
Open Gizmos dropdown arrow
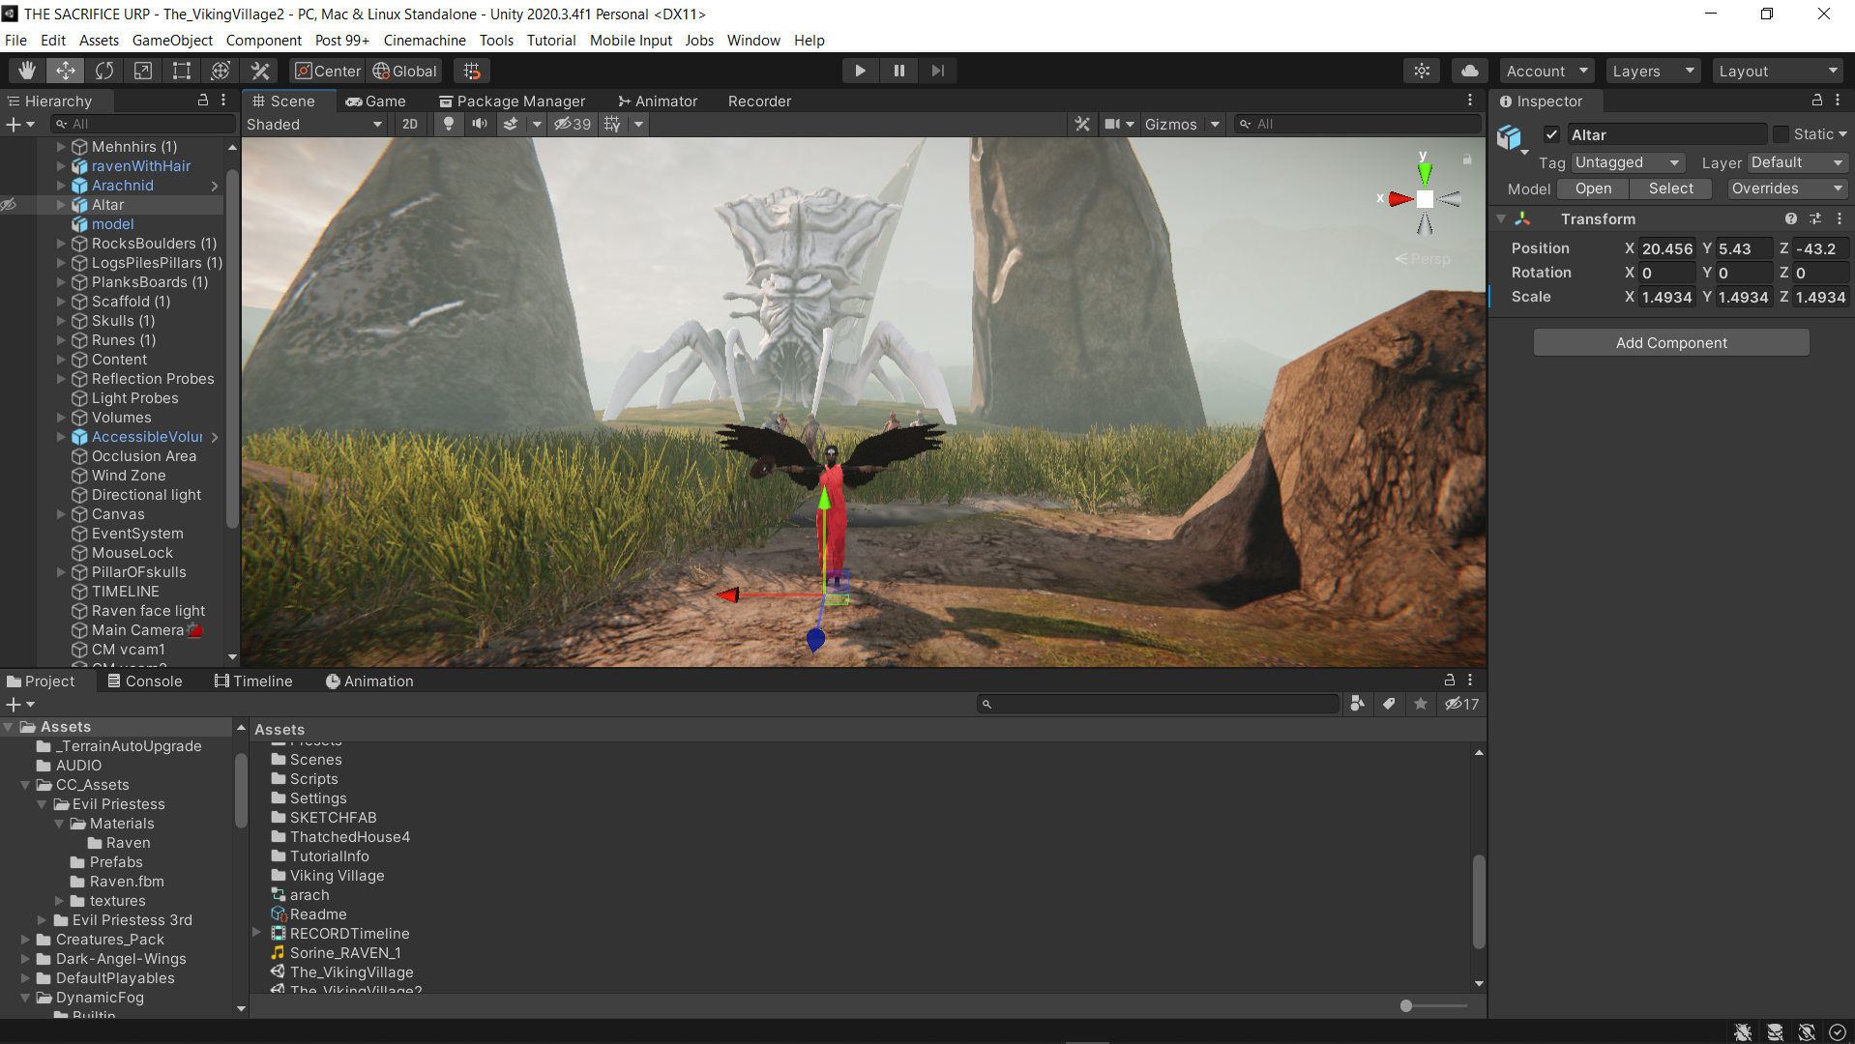pyautogui.click(x=1215, y=124)
